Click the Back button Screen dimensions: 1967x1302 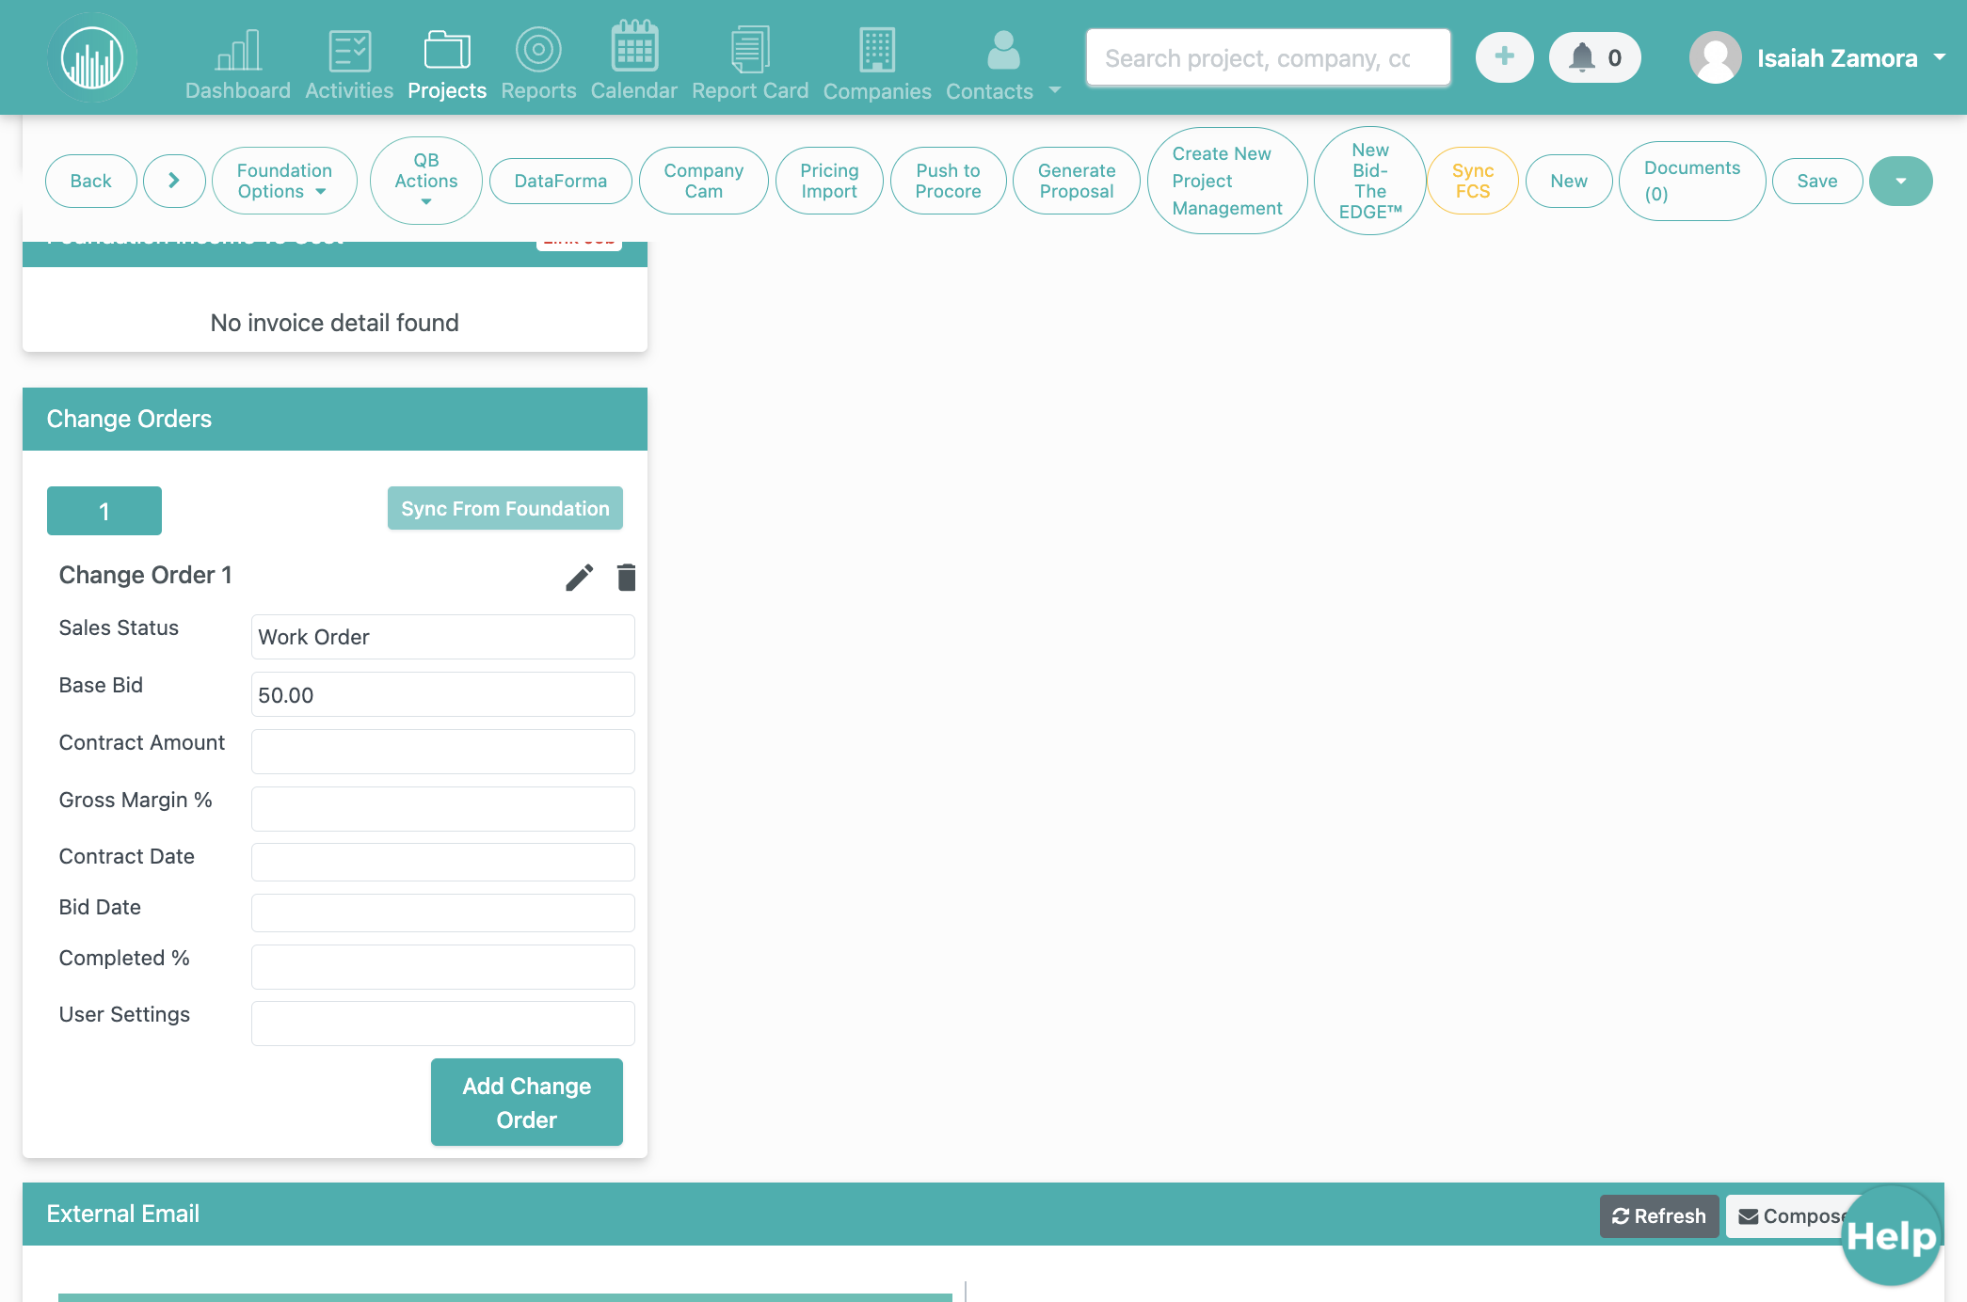tap(91, 181)
